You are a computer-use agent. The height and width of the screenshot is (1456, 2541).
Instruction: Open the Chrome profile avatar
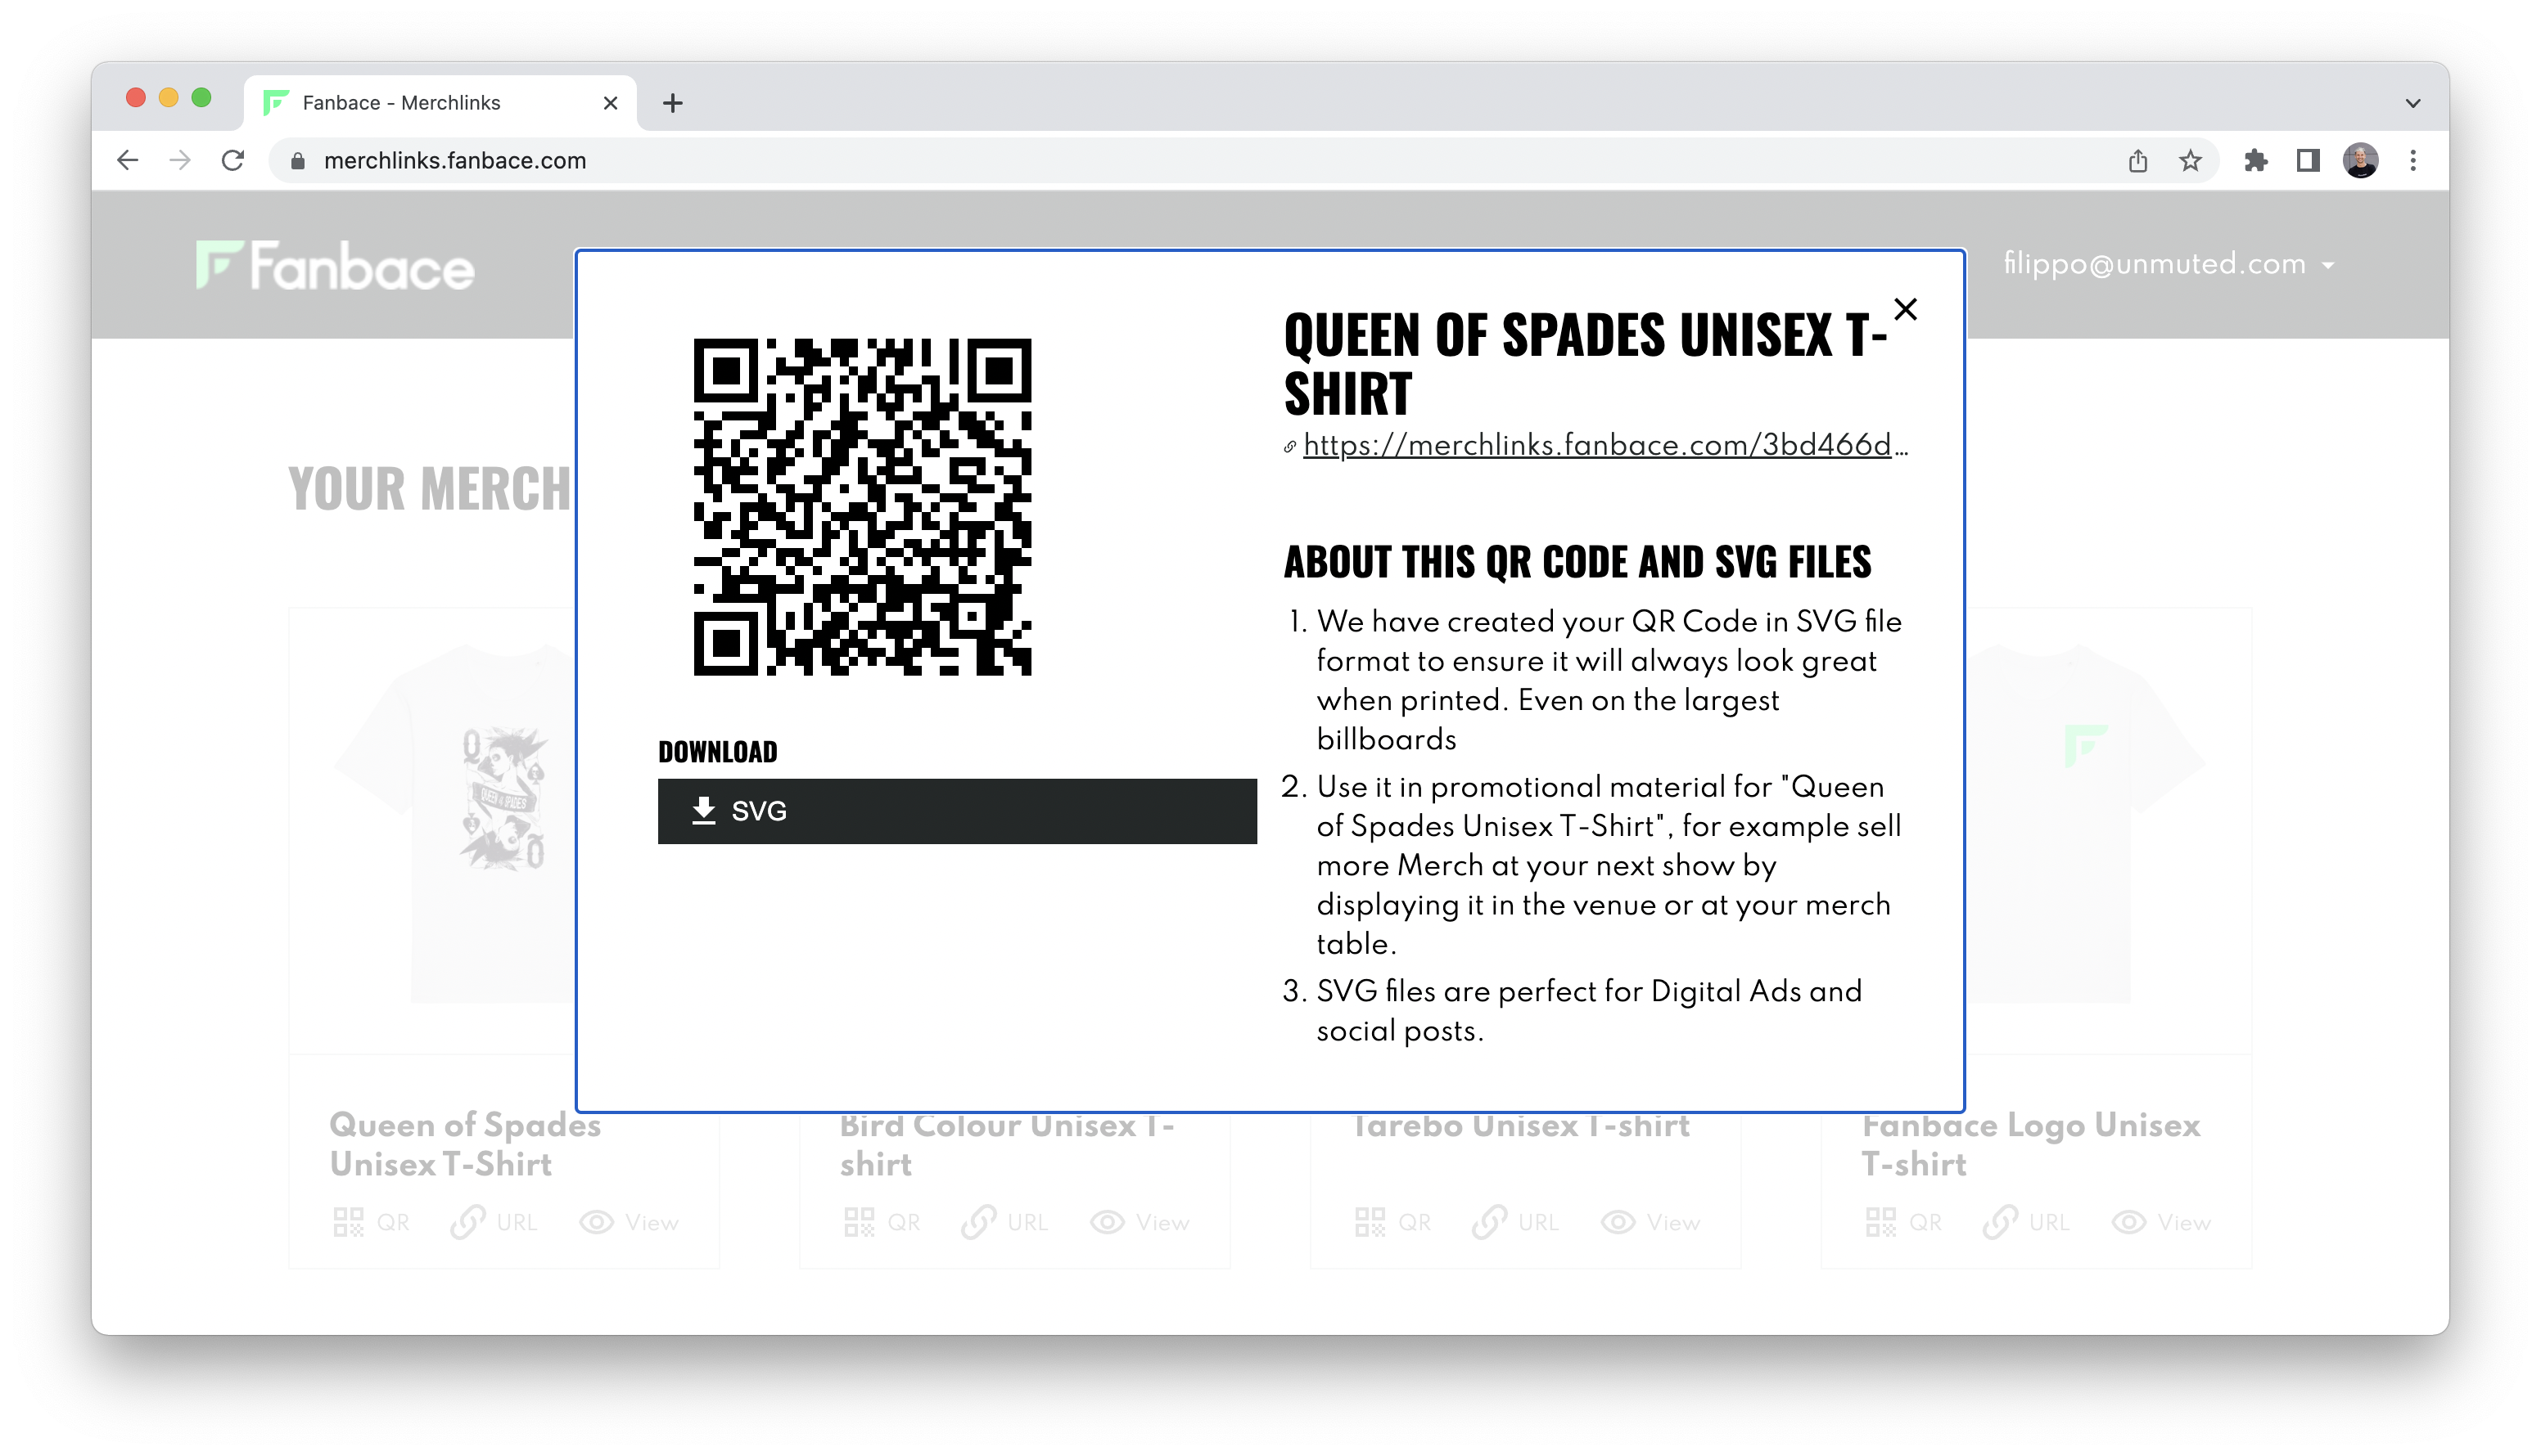tap(2360, 160)
